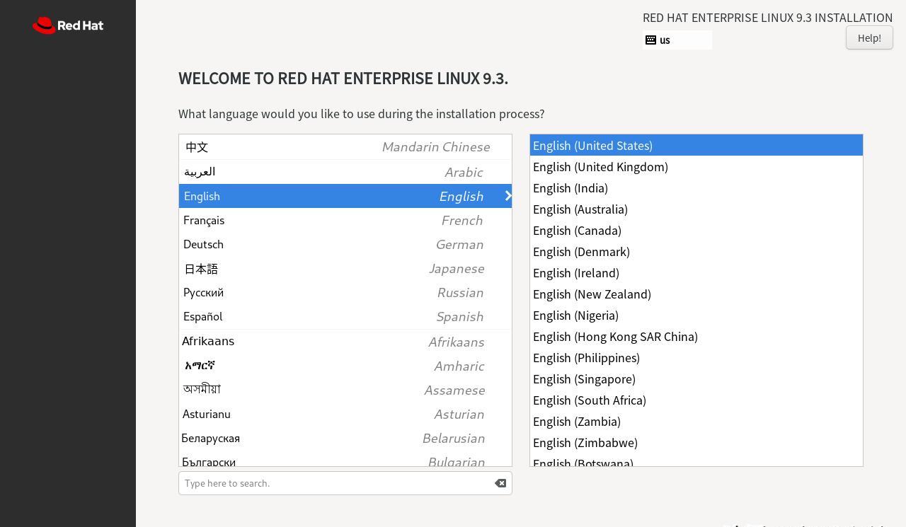Screen dimensions: 906x527
Task: Select English (South Africa) locale
Action: click(696, 400)
